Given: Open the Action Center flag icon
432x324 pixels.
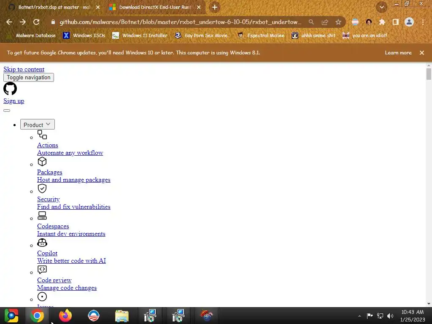Looking at the screenshot, I should 370,316.
